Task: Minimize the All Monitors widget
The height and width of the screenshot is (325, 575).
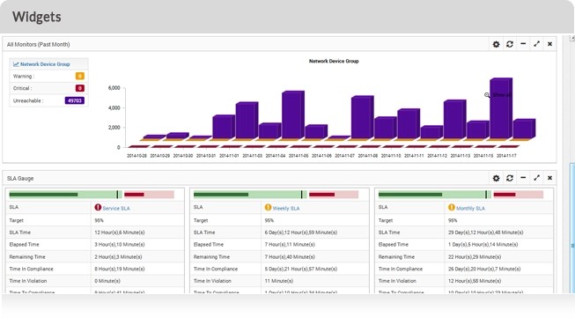Action: point(523,44)
